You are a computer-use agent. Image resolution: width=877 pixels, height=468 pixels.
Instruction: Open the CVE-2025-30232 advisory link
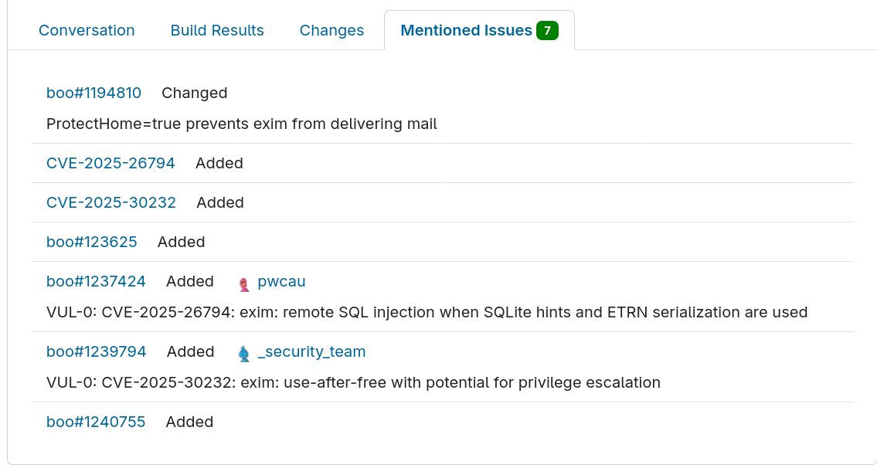click(x=111, y=202)
